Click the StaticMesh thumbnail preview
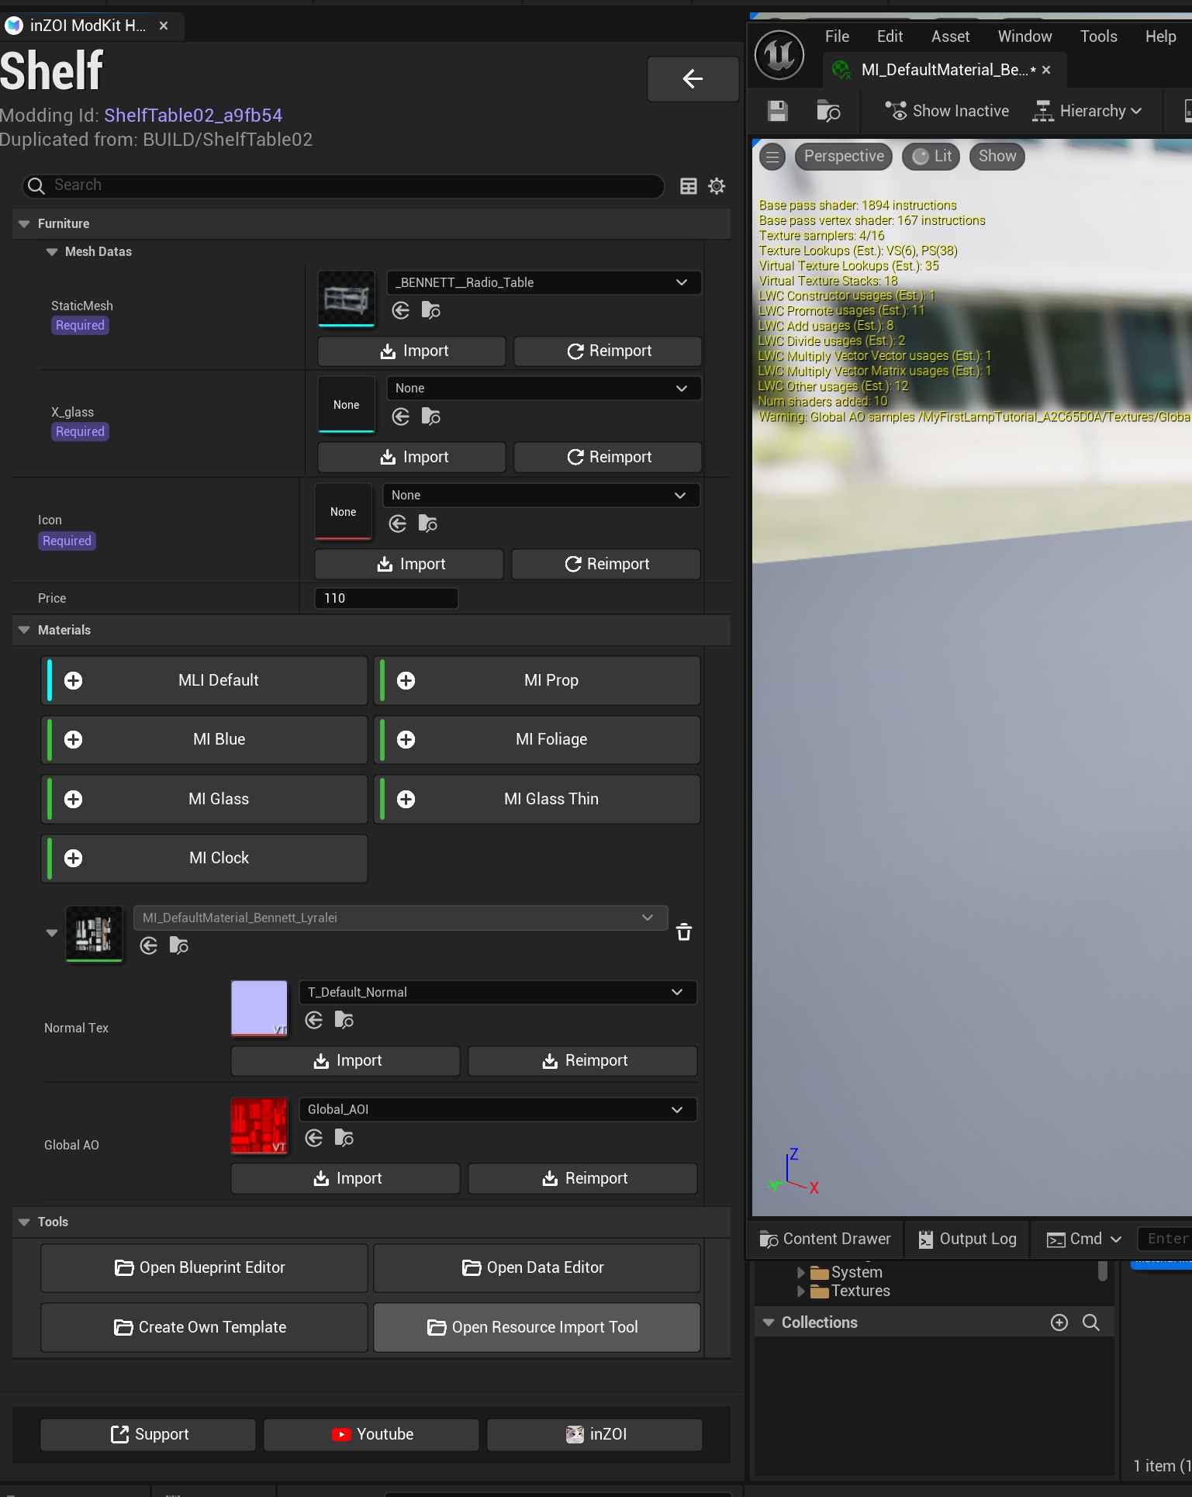1192x1497 pixels. 347,299
